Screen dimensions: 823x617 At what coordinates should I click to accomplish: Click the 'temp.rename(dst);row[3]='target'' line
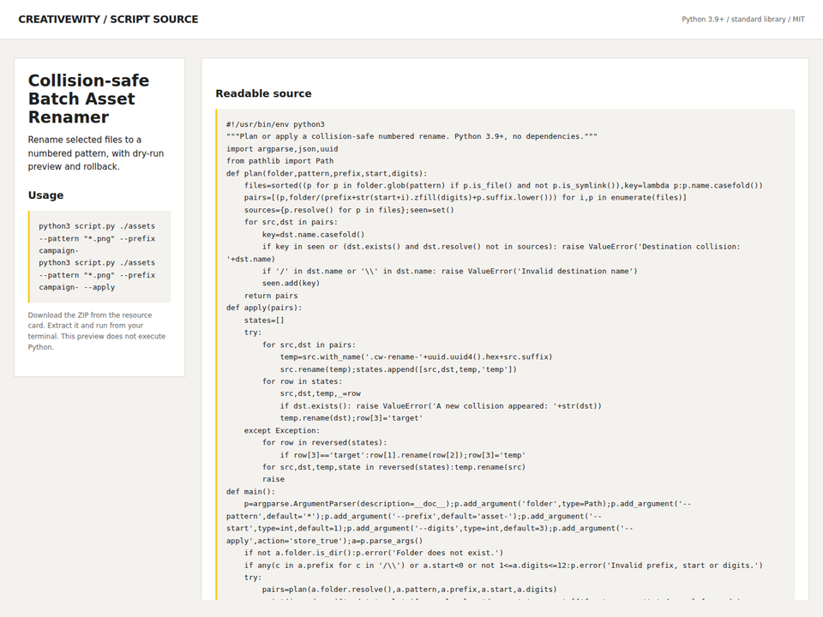[351, 418]
